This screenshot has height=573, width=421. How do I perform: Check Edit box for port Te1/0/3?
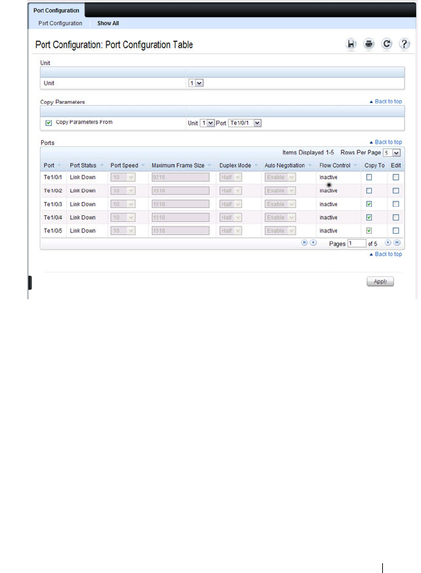click(396, 204)
